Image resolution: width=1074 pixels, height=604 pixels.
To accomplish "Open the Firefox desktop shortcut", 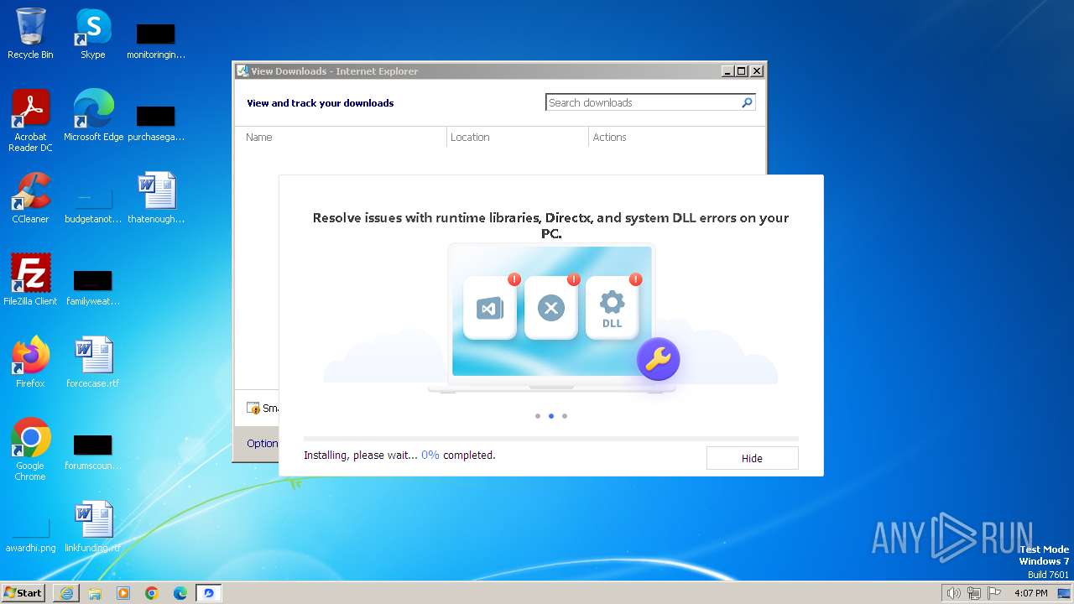I will click(x=30, y=362).
